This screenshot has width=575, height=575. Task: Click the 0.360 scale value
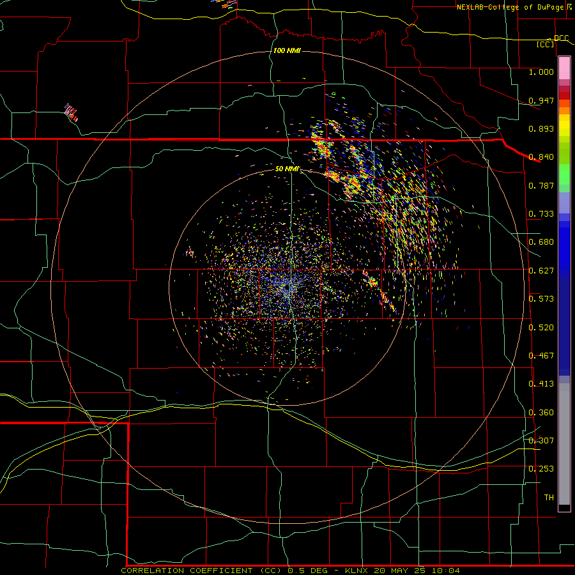541,412
